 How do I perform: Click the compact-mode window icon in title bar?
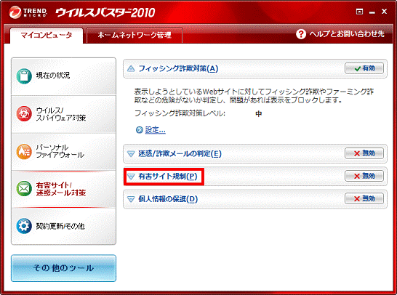click(x=359, y=12)
